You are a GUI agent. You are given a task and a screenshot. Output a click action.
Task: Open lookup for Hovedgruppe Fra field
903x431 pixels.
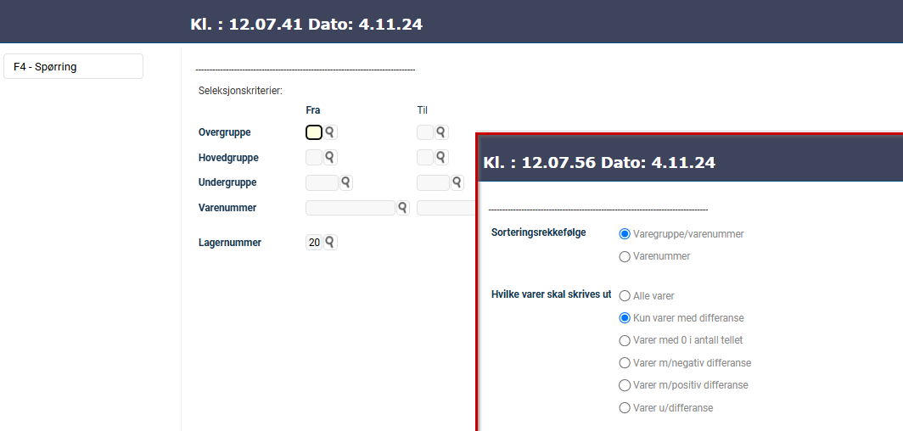330,157
